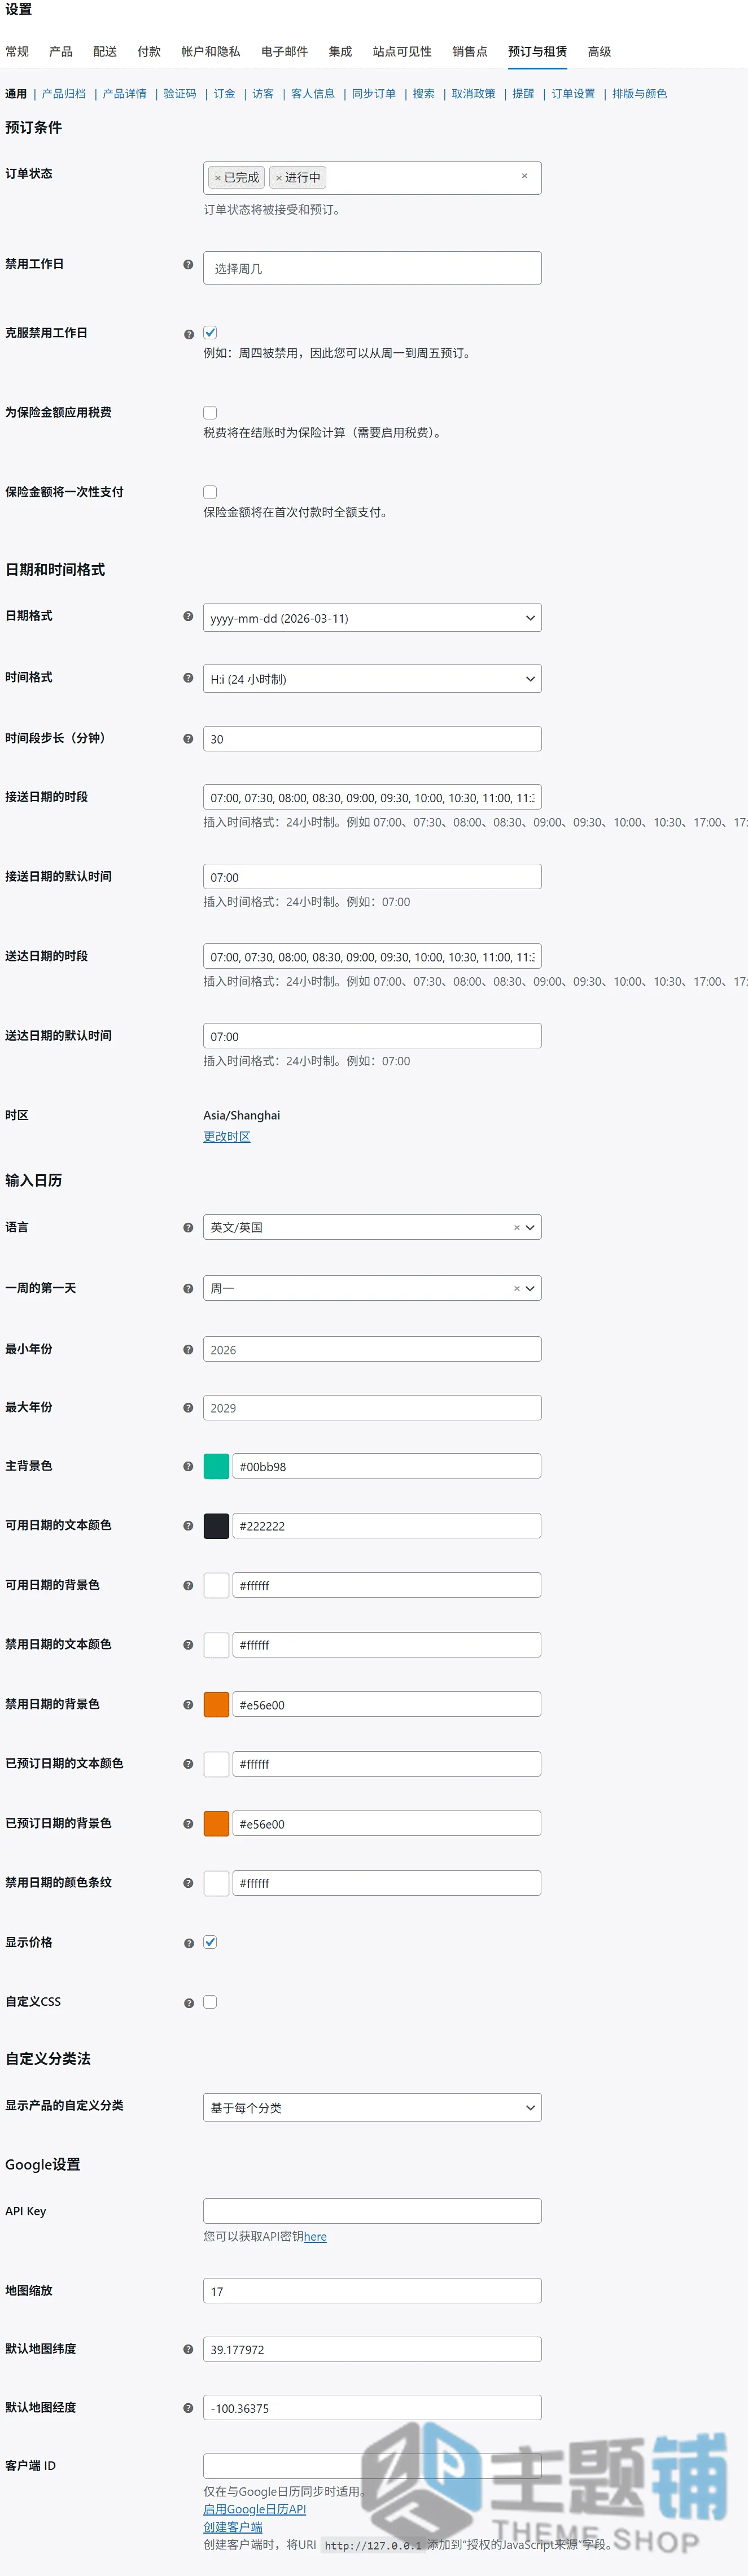Clear the 语言 selection
This screenshot has height=2576, width=748.
516,1228
